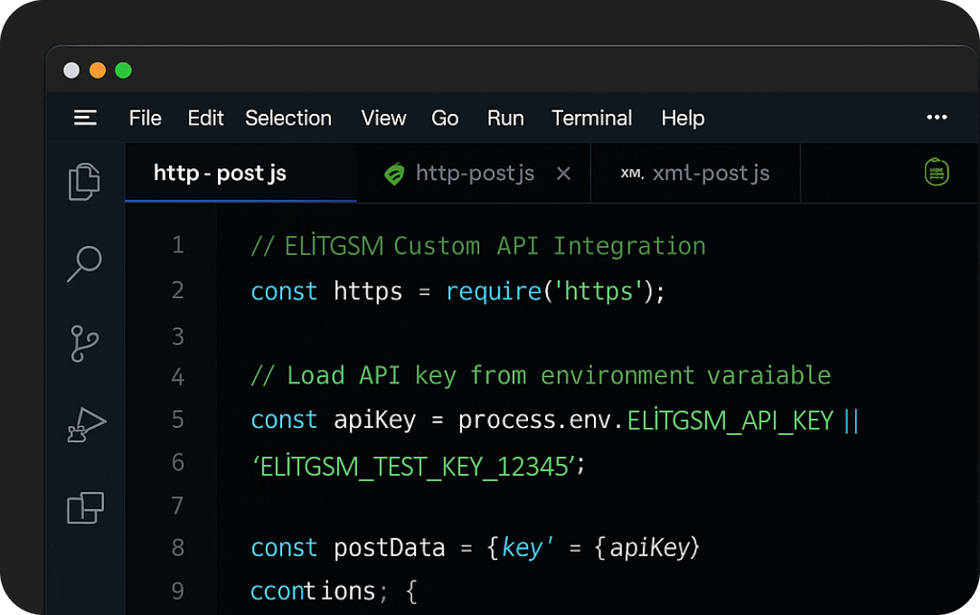Click line number 7 in gutter
The height and width of the screenshot is (615, 980).
tap(178, 505)
